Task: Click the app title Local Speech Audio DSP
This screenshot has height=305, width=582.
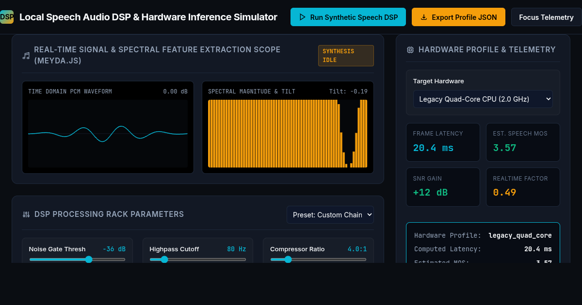Action: (x=148, y=17)
